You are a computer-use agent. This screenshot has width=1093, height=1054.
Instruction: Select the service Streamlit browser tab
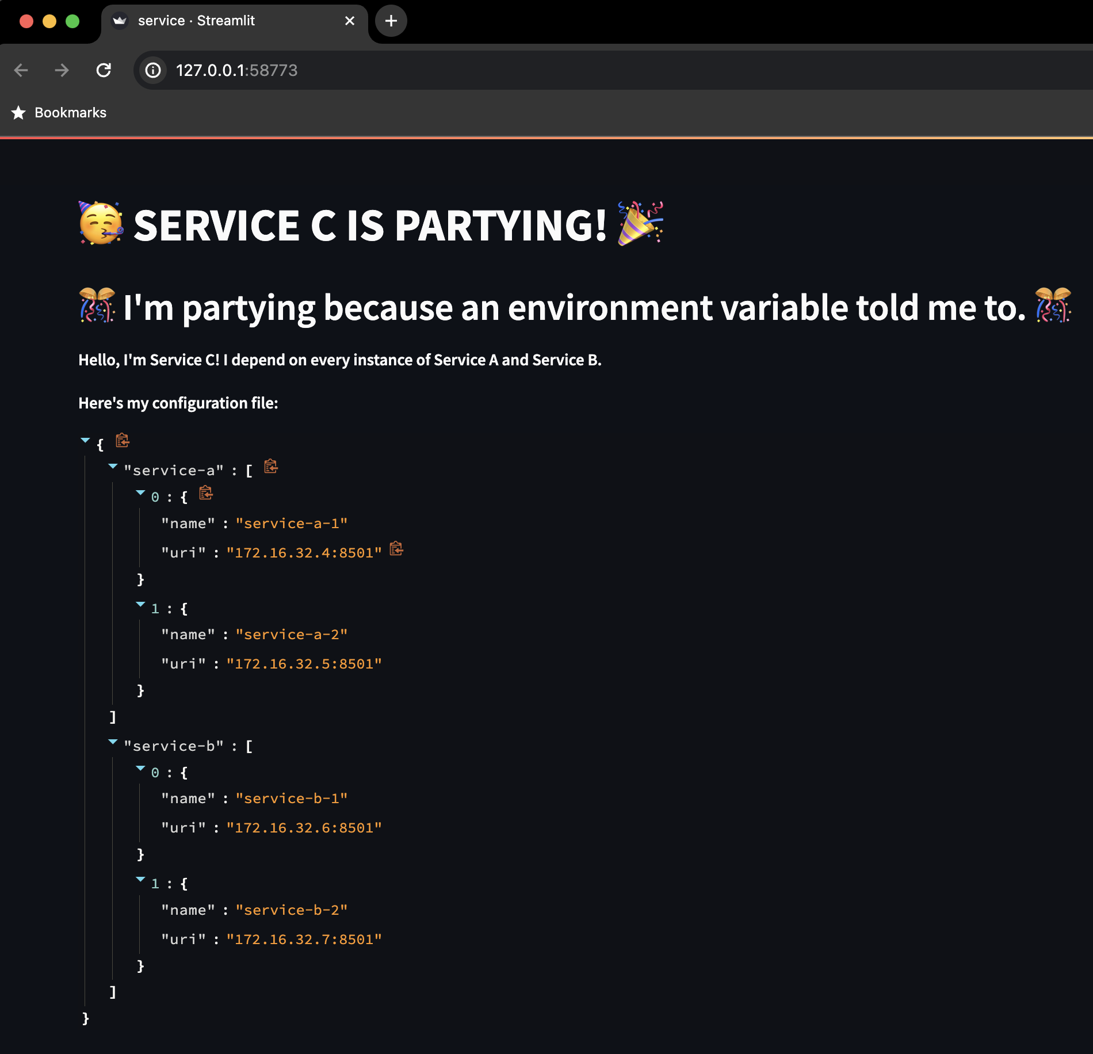(x=196, y=21)
